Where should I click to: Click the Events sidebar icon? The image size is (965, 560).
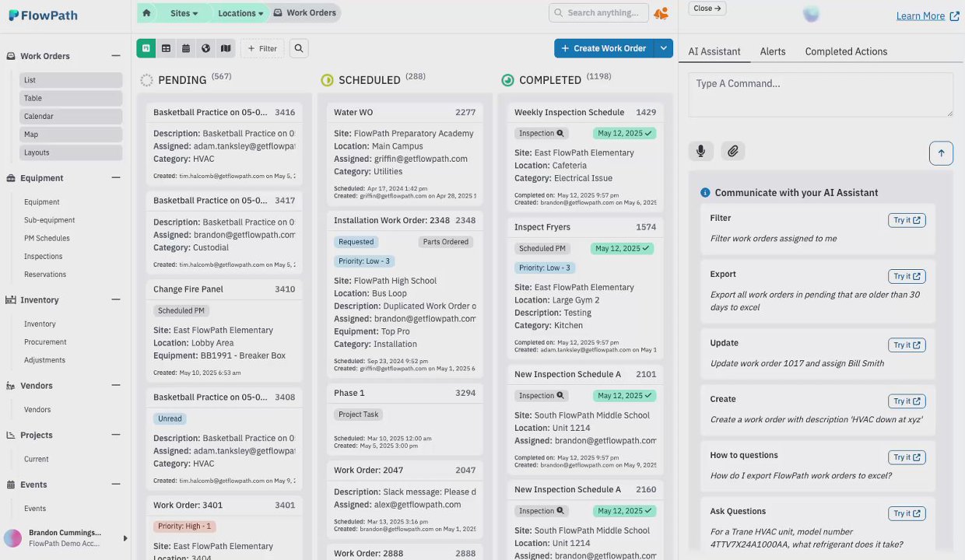coord(11,485)
